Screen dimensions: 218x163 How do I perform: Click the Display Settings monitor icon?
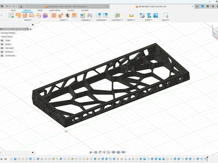pyautogui.click(x=113, y=152)
